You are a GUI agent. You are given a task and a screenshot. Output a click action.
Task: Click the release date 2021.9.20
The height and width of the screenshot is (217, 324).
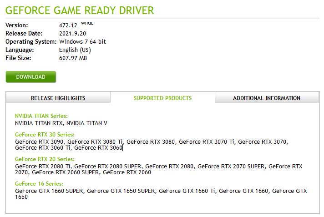tap(72, 34)
